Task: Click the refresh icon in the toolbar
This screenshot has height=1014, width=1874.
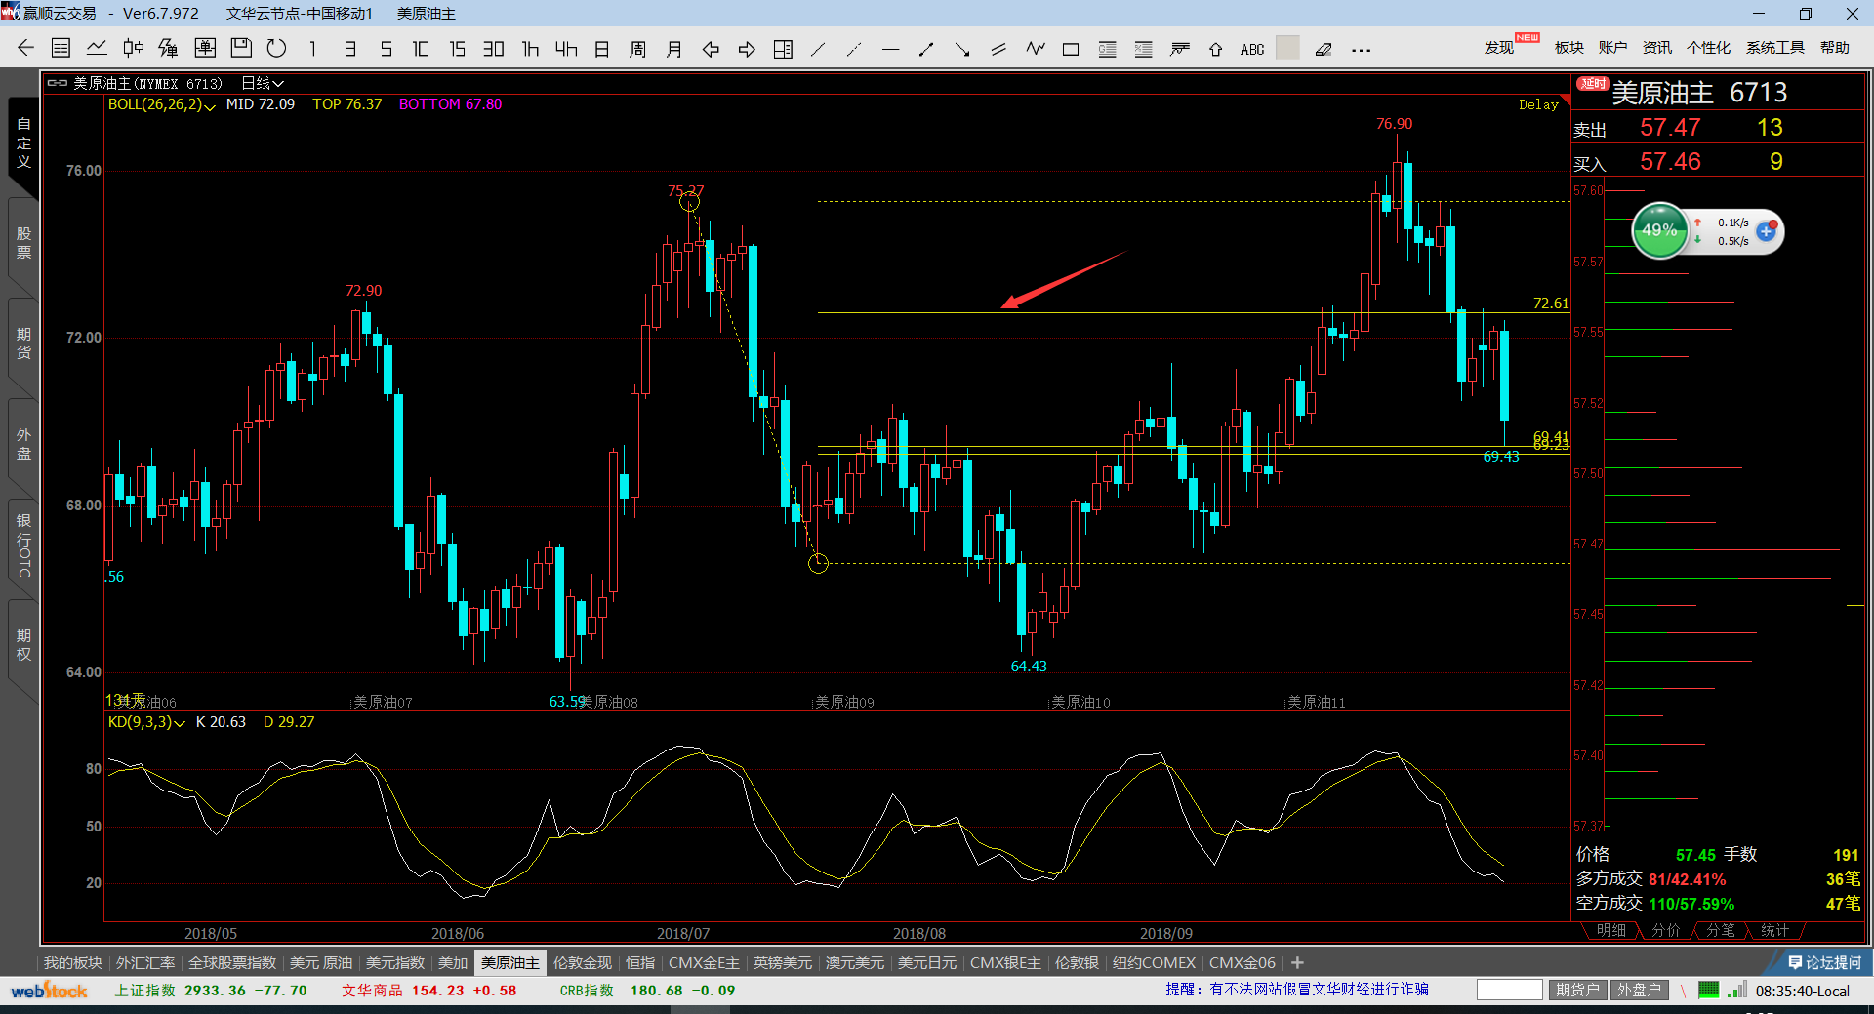Action: point(277,49)
